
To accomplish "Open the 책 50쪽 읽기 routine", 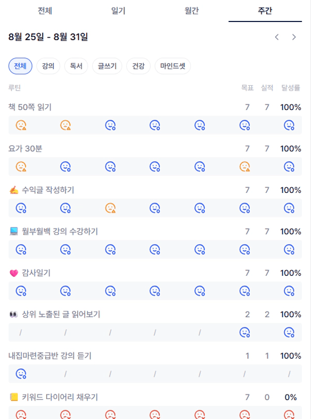I will pyautogui.click(x=30, y=107).
